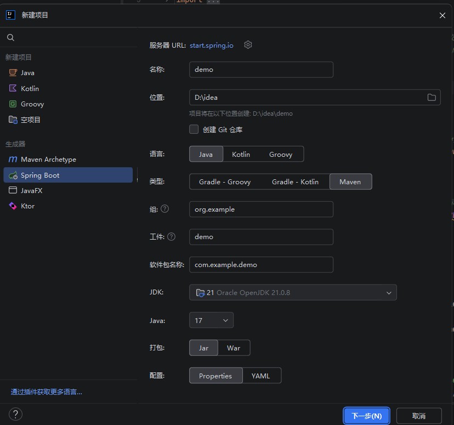Select YAML configuration format

[261, 376]
